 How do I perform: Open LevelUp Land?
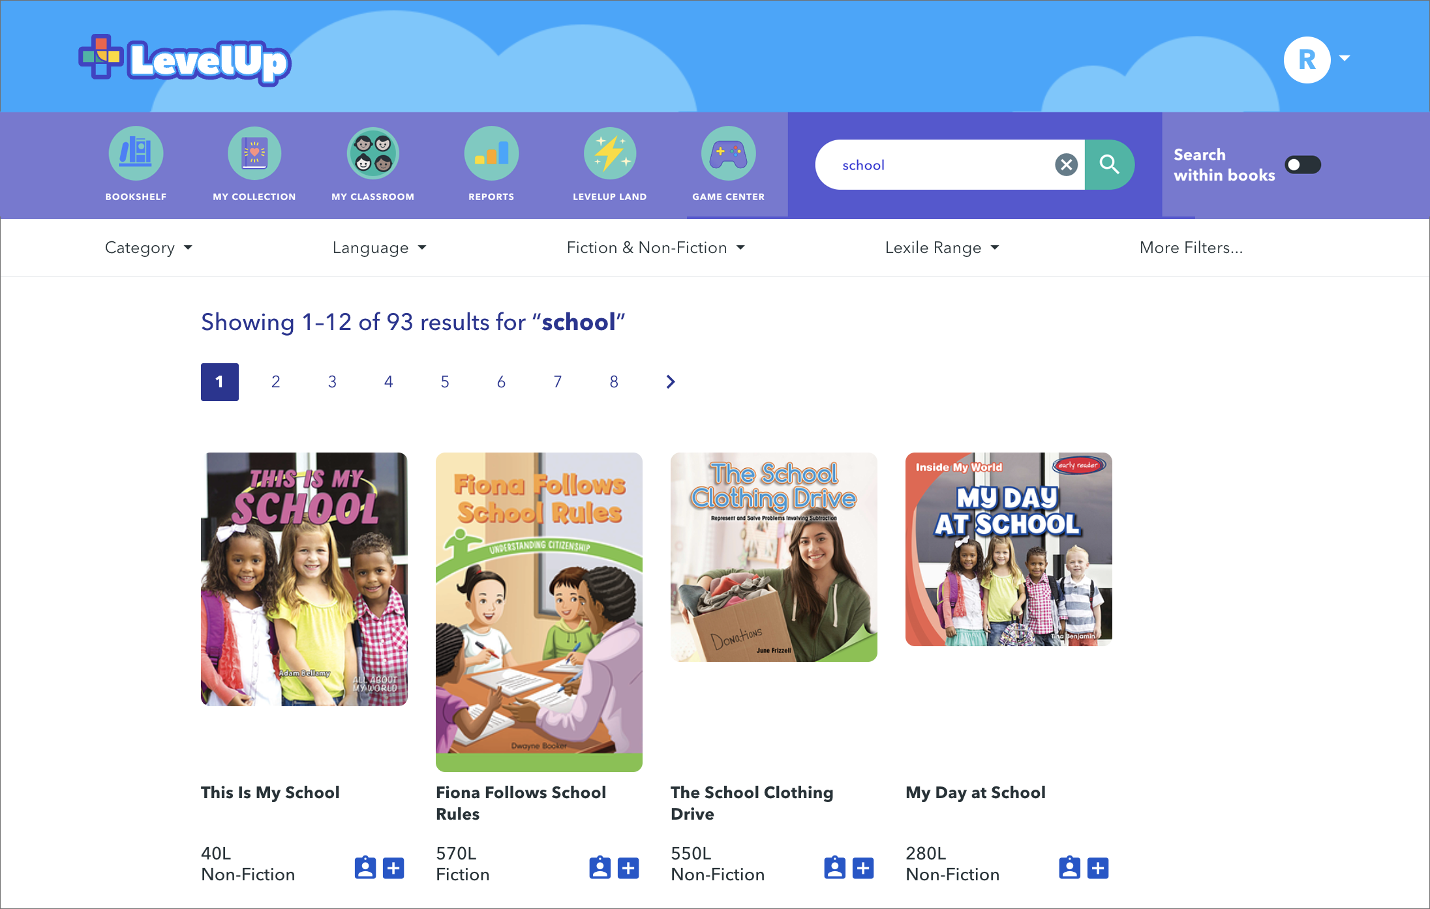(609, 154)
